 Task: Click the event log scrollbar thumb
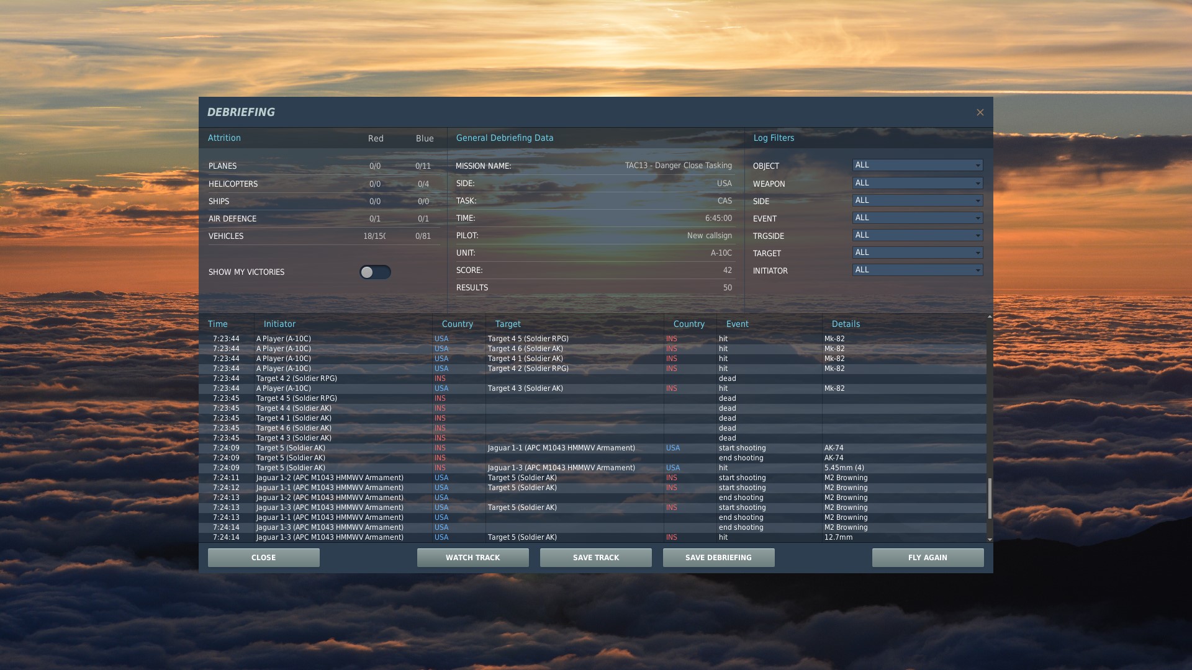pyautogui.click(x=990, y=499)
